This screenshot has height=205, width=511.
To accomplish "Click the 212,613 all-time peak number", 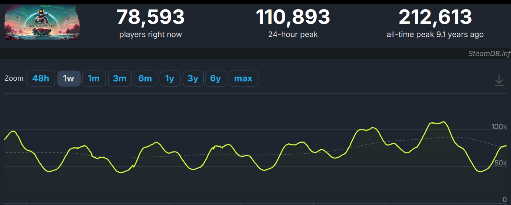I will 435,17.
